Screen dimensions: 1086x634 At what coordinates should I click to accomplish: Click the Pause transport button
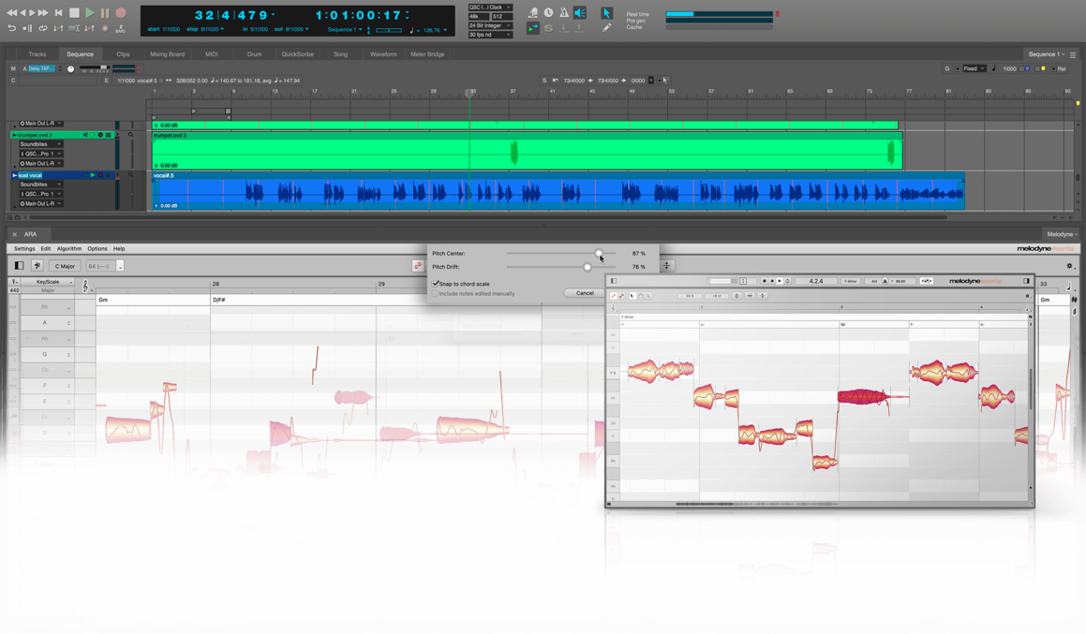105,13
